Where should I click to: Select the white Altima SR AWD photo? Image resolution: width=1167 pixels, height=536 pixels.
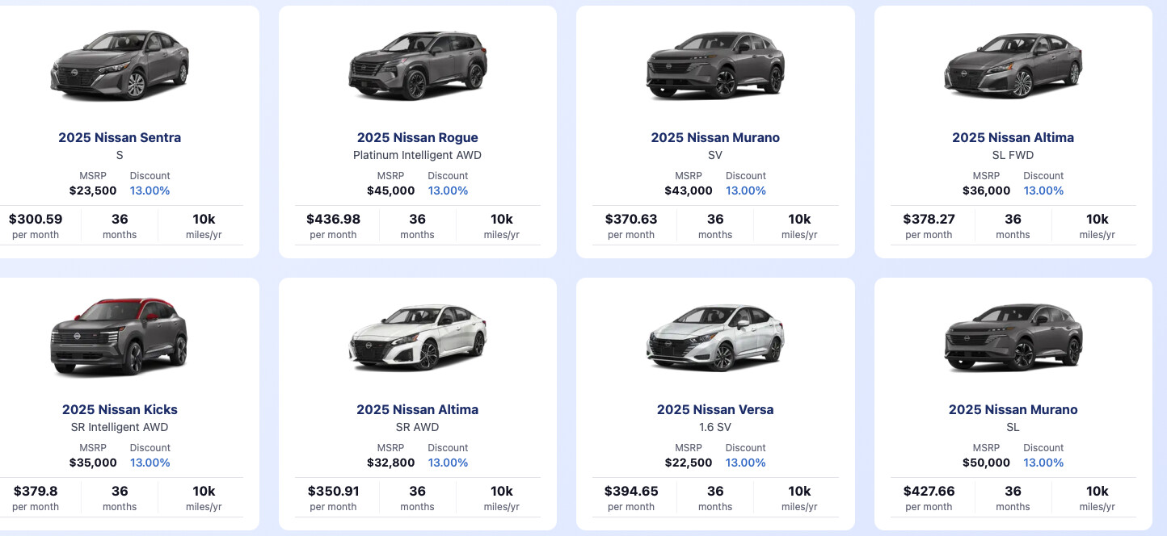[417, 337]
